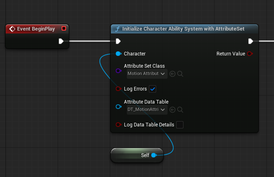Use selected asset for Attribute Set Class
Image resolution: width=274 pixels, height=177 pixels.
pyautogui.click(x=172, y=74)
